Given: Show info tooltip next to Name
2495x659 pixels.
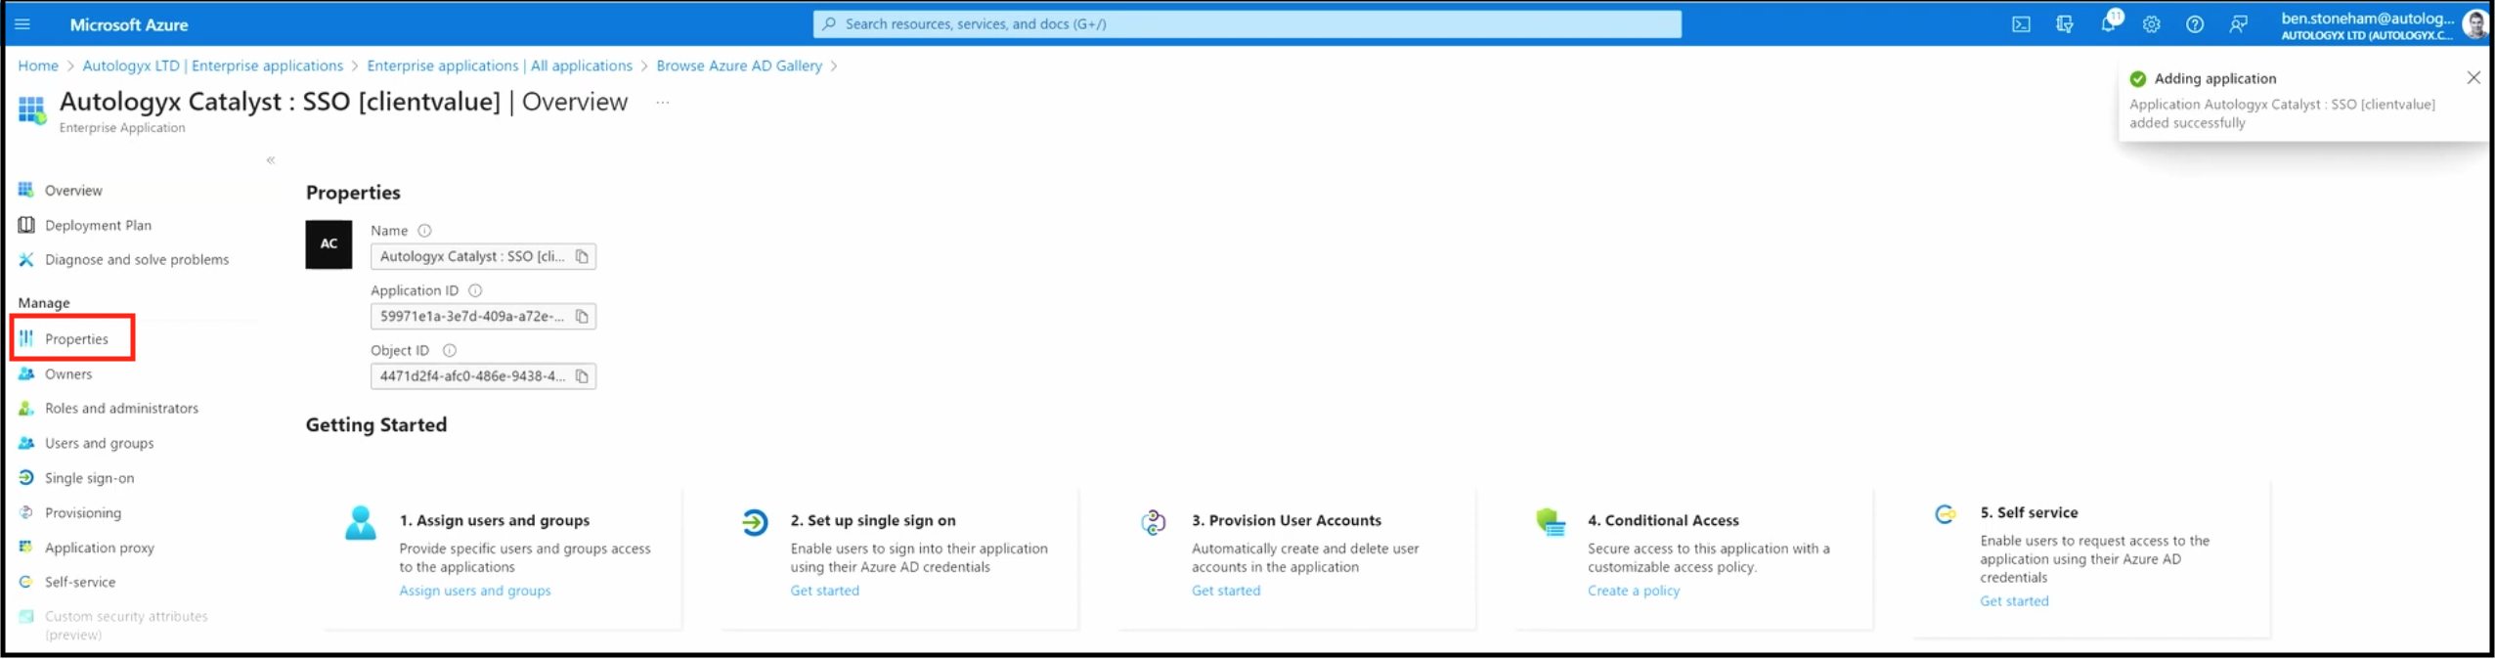Looking at the screenshot, I should click(424, 231).
